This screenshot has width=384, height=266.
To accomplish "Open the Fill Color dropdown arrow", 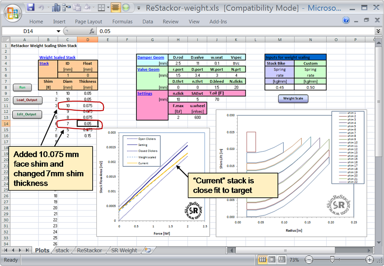I will [94, 8].
